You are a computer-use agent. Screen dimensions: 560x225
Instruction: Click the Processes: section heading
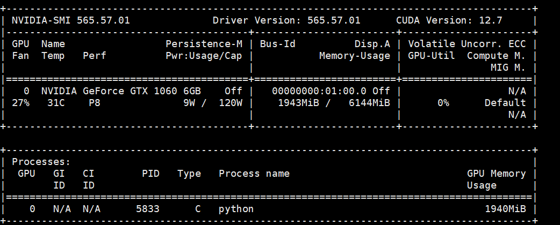click(x=38, y=161)
